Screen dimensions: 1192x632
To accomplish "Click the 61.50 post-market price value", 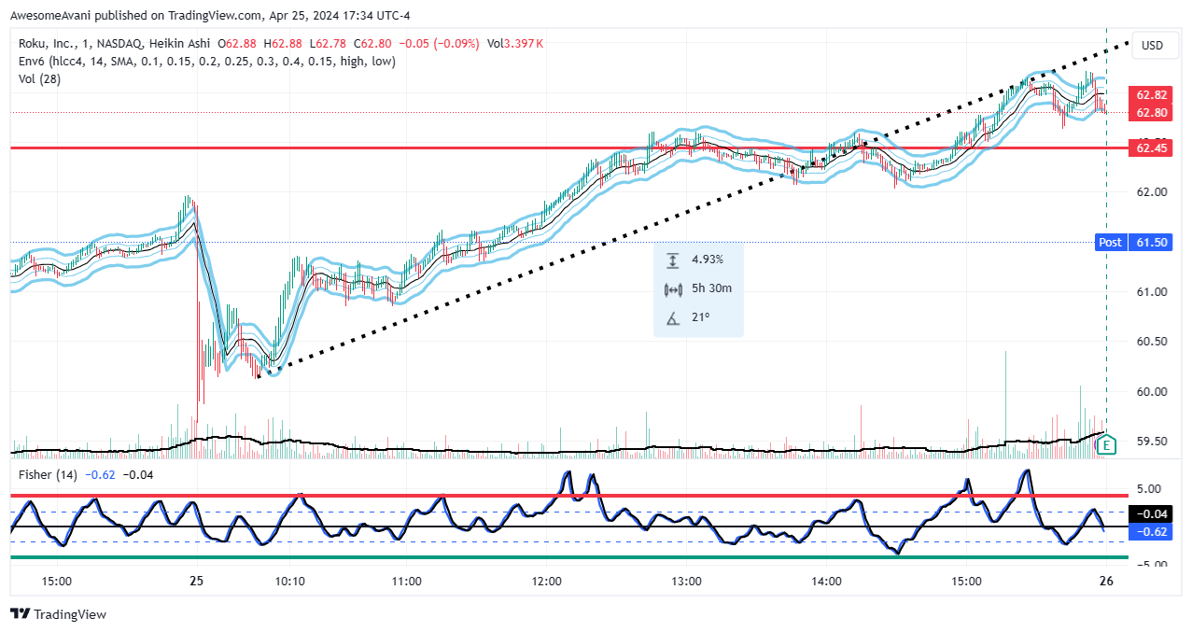I will coord(1152,242).
